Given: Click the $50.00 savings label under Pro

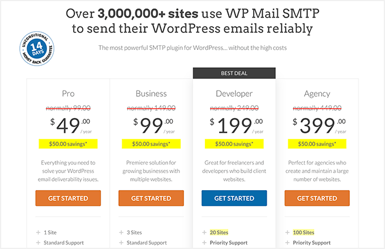Looking at the screenshot, I should click(68, 144).
